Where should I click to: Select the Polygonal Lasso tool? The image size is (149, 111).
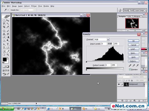(x=4, y=23)
